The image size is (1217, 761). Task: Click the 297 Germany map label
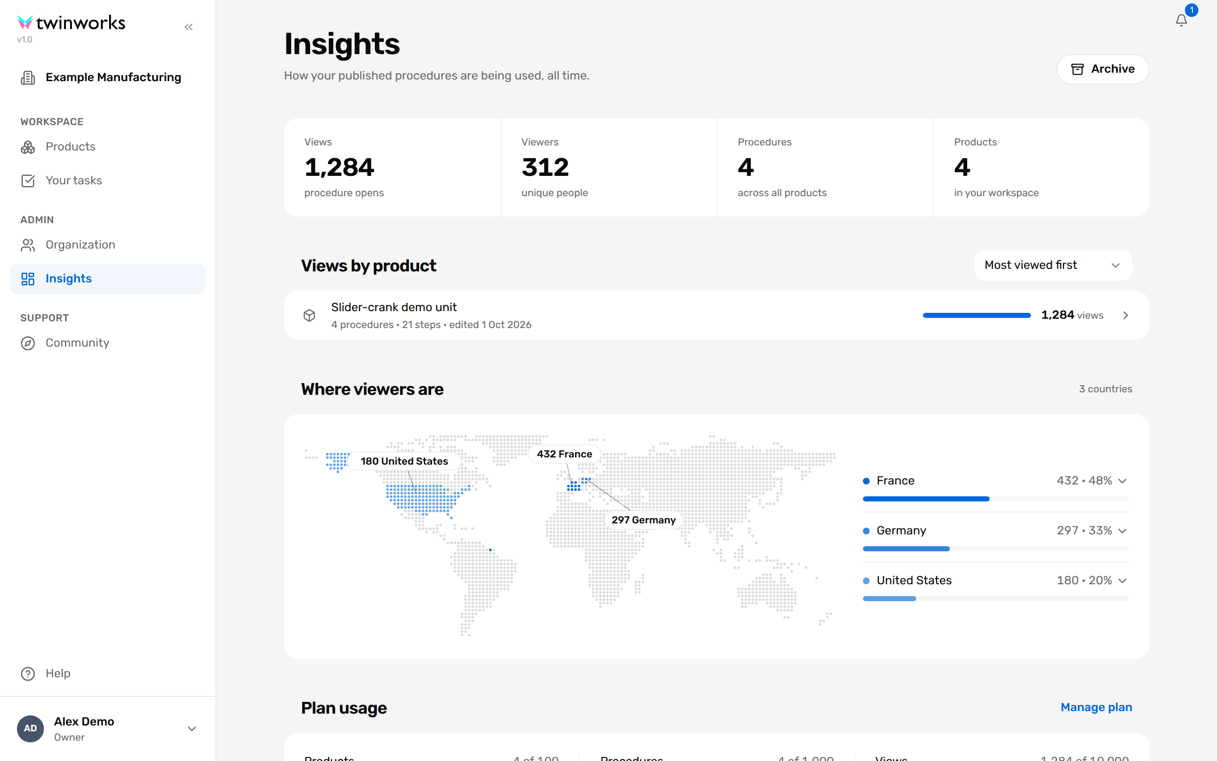coord(643,520)
